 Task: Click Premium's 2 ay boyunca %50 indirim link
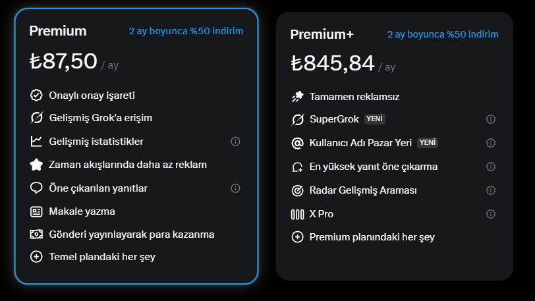[186, 31]
